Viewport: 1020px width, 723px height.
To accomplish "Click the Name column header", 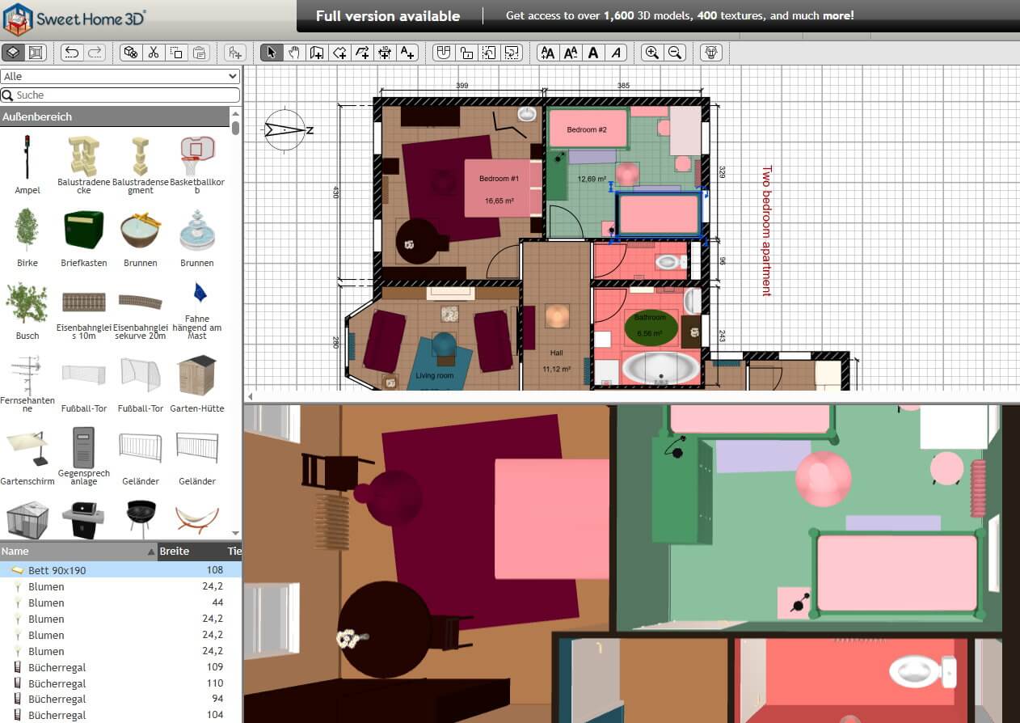I will (x=78, y=552).
